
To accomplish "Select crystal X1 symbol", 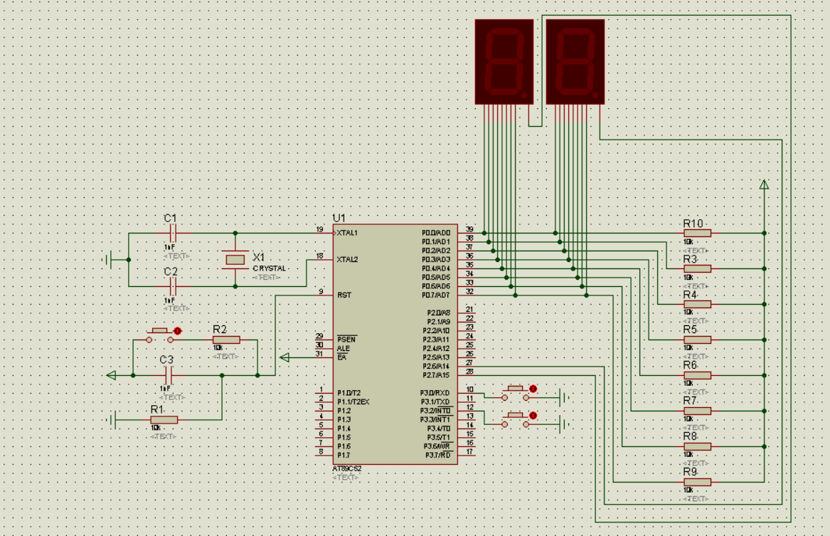I will pyautogui.click(x=235, y=260).
